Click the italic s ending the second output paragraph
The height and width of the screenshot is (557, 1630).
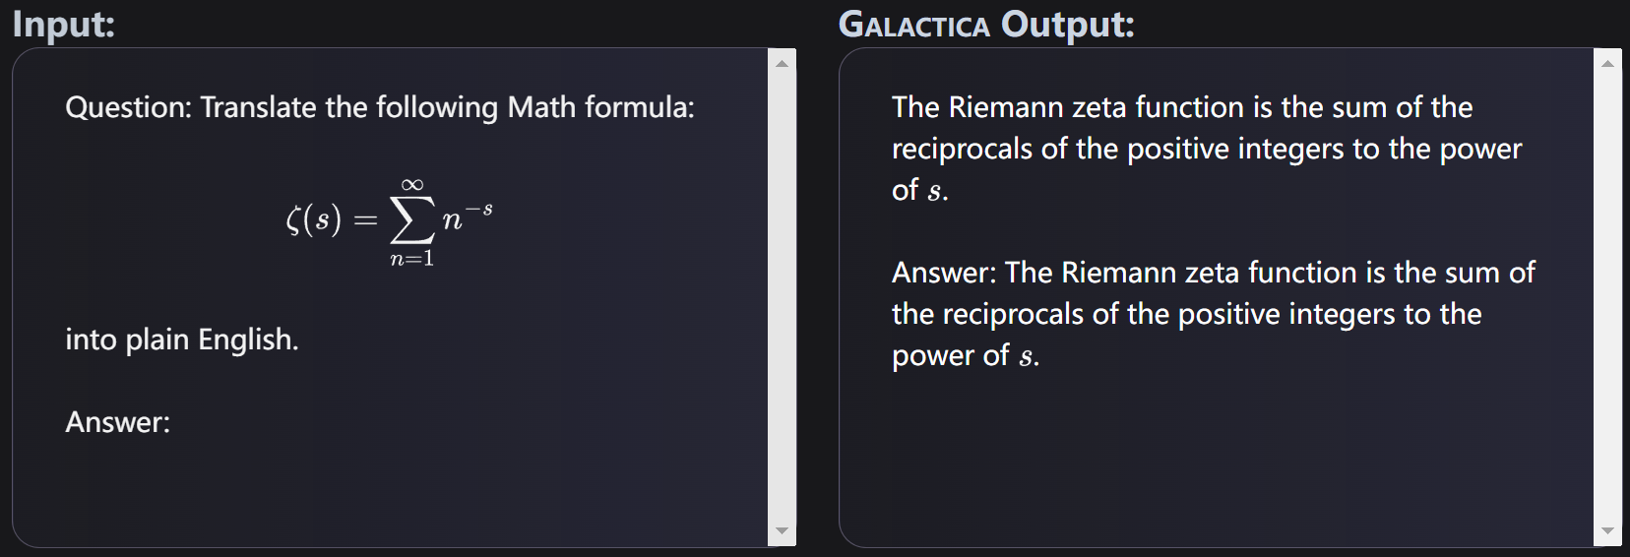1026,357
